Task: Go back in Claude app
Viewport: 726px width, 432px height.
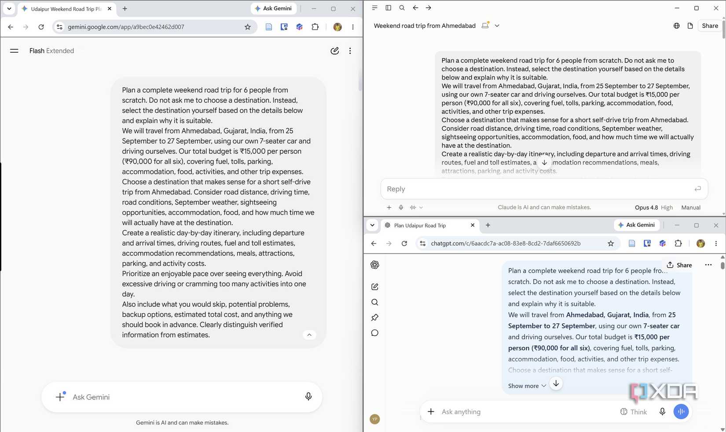Action: point(415,8)
